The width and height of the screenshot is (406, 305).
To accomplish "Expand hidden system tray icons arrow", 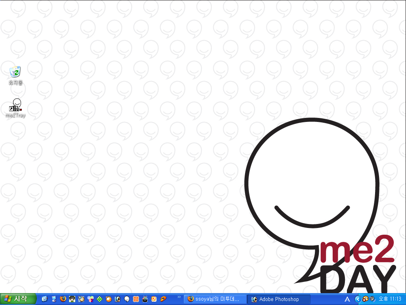I will 358,299.
